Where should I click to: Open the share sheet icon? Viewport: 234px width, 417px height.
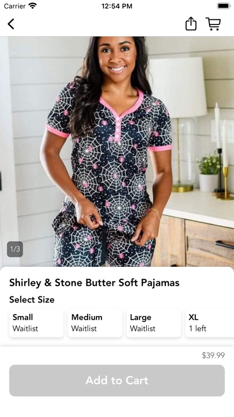tap(191, 24)
